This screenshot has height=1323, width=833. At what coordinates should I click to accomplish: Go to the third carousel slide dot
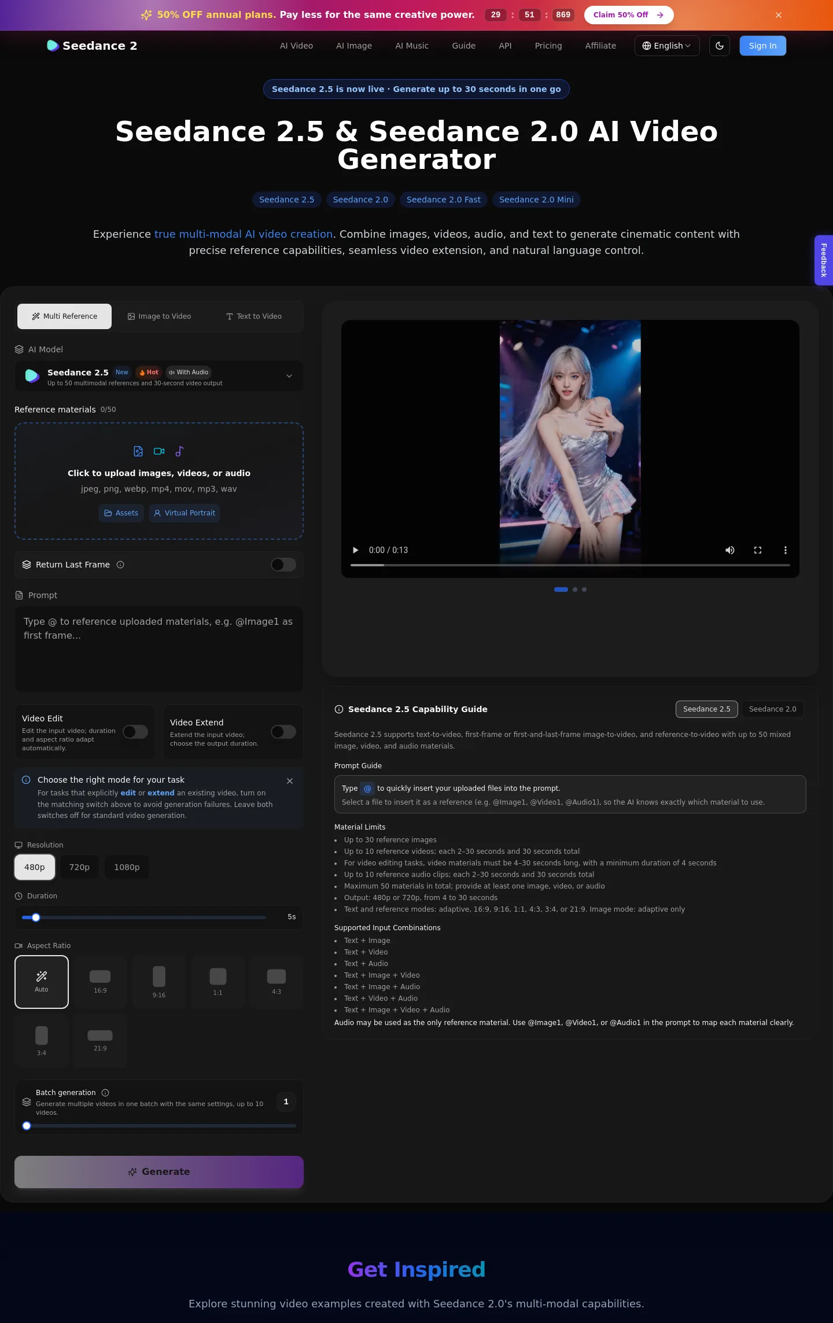[584, 589]
